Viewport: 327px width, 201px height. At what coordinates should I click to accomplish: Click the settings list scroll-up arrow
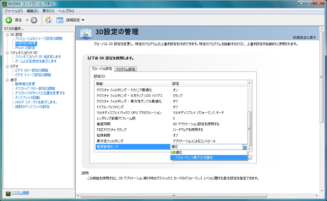click(249, 83)
